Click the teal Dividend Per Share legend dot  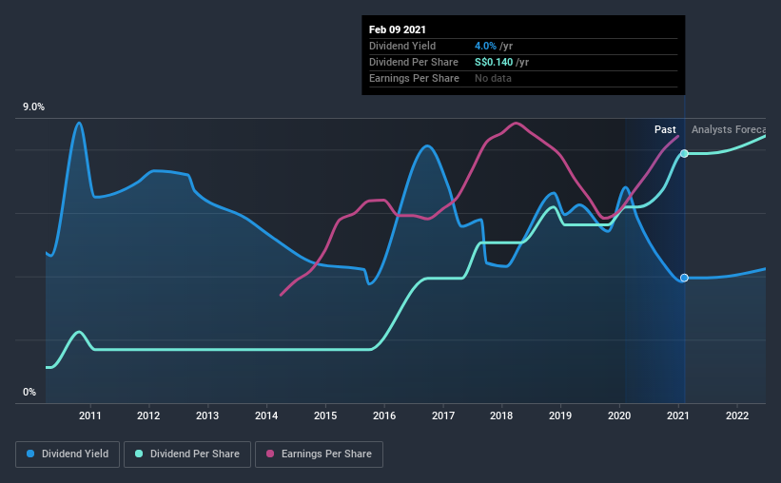[x=139, y=454]
